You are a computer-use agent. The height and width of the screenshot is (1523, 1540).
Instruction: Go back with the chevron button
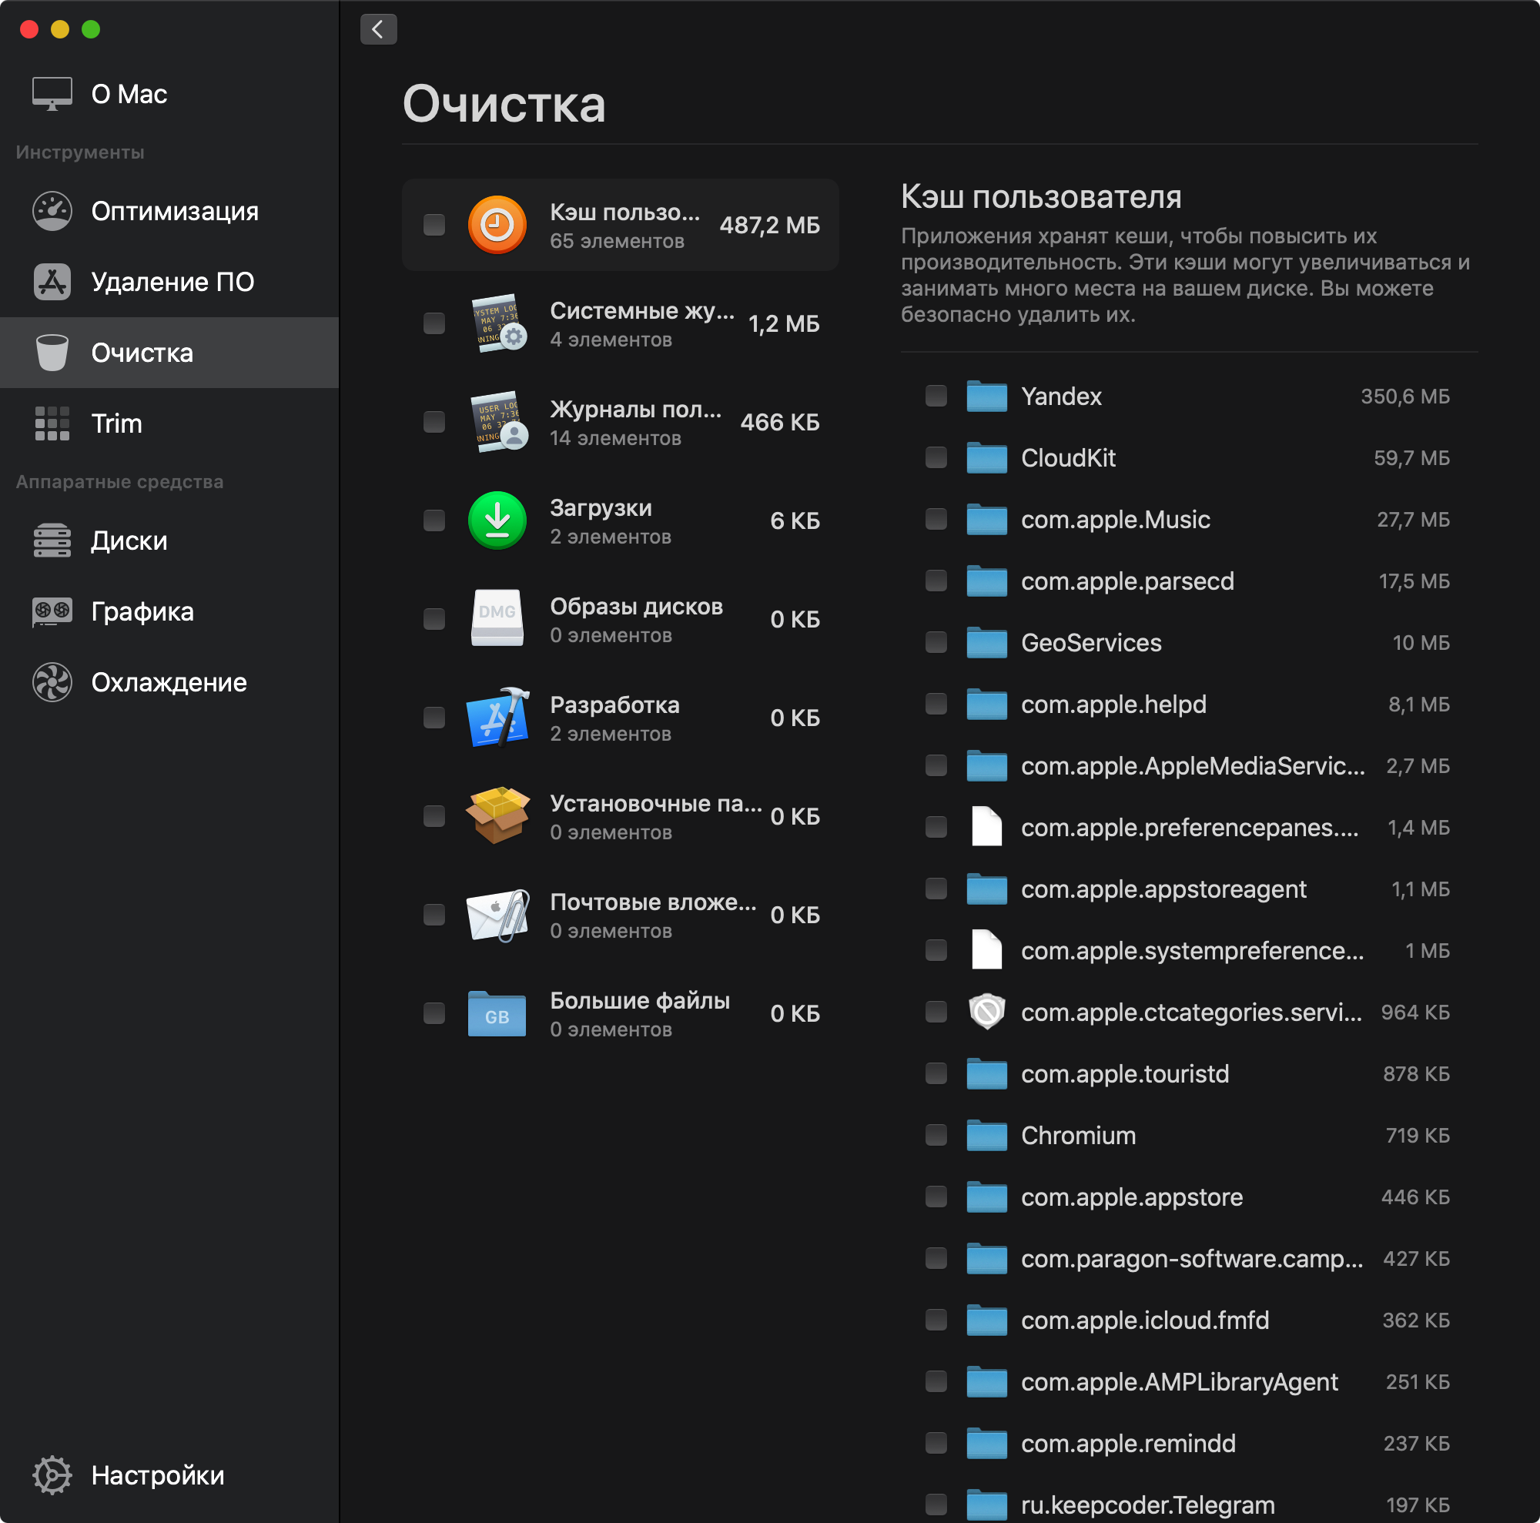(x=378, y=29)
